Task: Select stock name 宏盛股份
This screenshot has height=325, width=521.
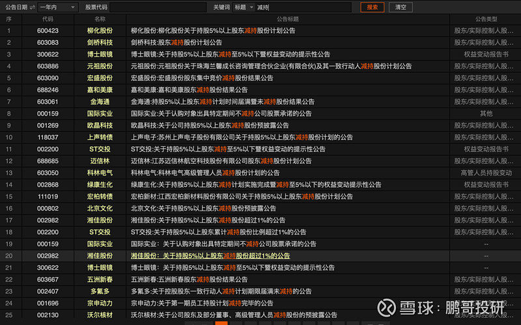Action: [100, 78]
